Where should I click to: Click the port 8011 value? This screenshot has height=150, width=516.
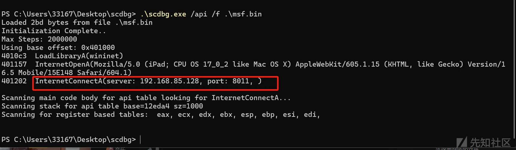coord(241,81)
